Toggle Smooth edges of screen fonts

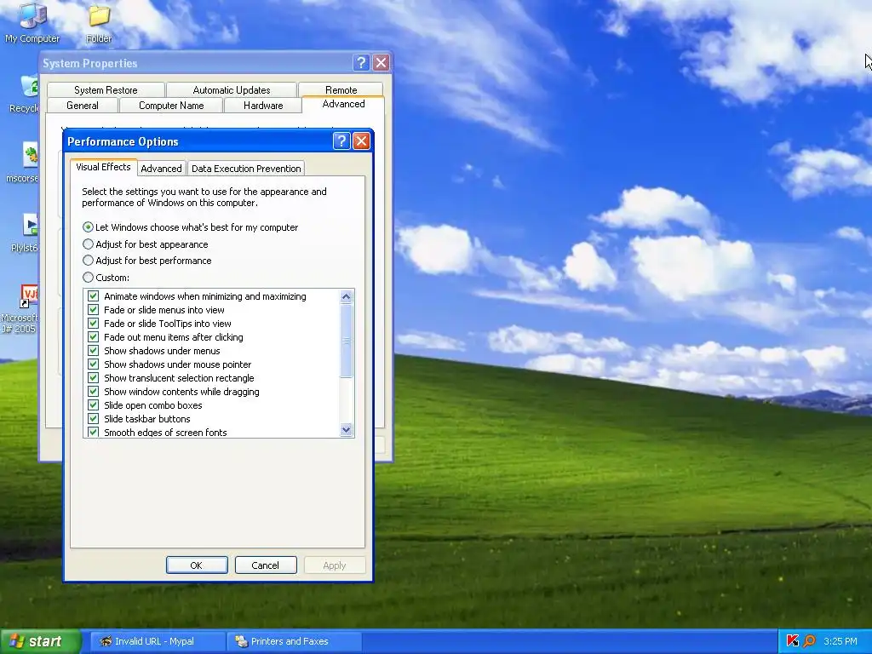tap(93, 432)
